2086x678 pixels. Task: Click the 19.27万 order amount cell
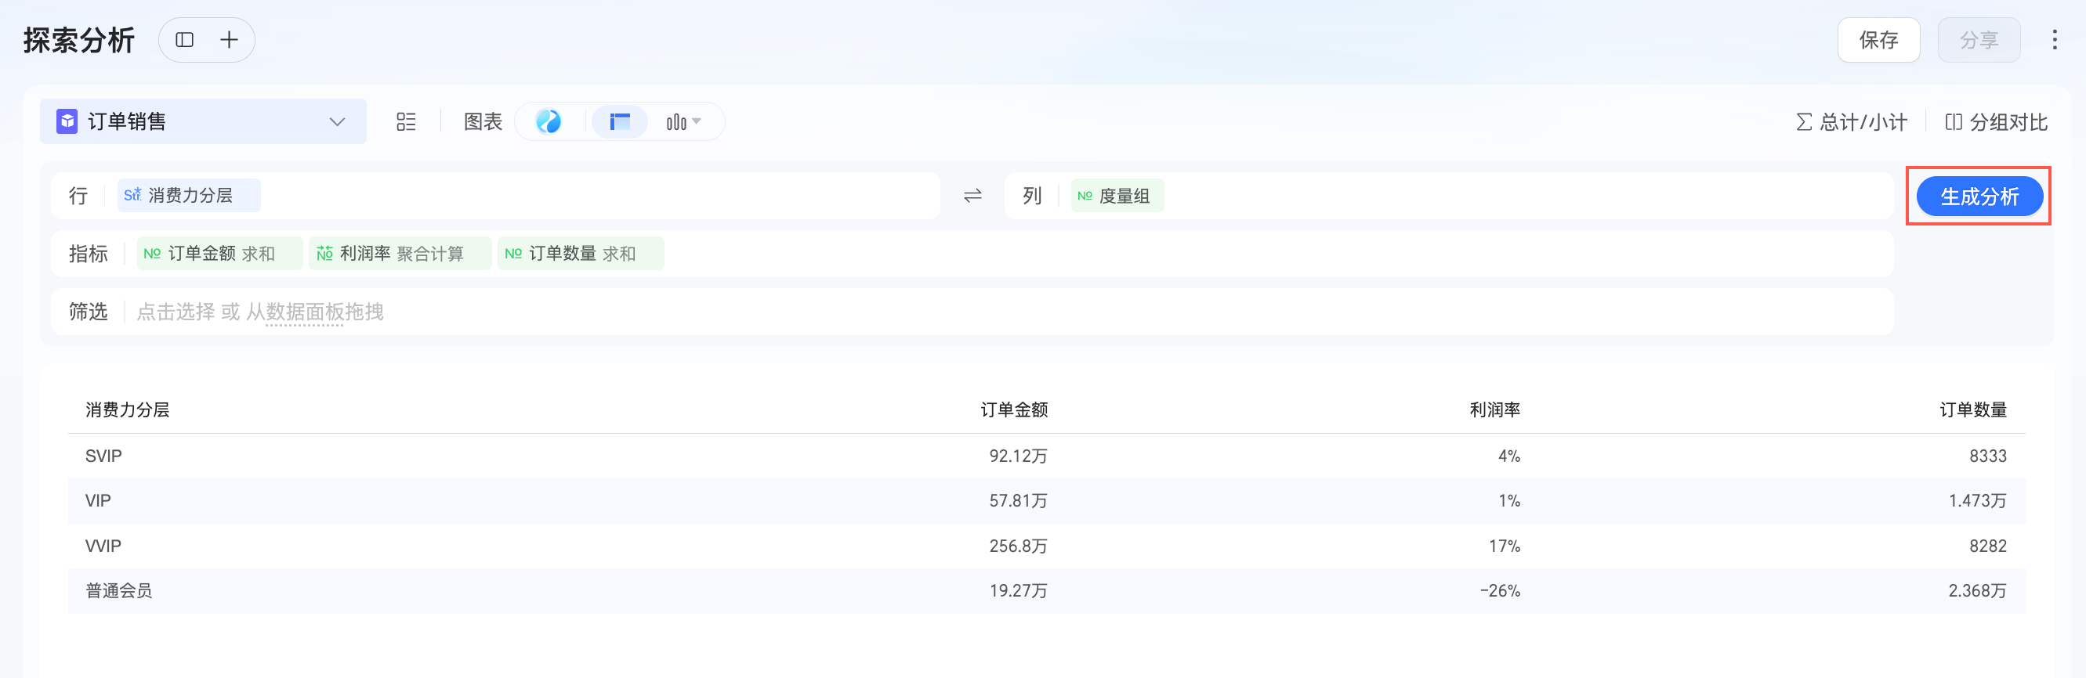pyautogui.click(x=1018, y=590)
